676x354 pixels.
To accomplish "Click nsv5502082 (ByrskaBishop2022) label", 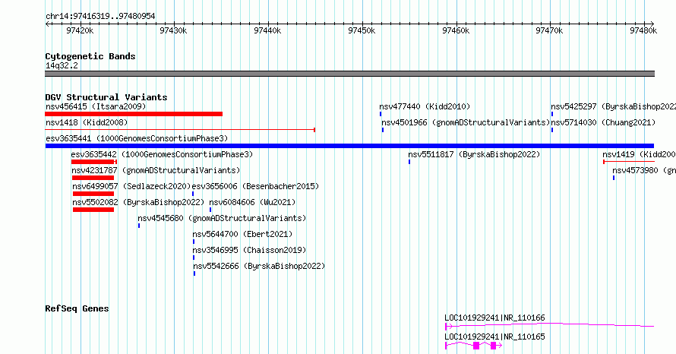I will coord(138,202).
